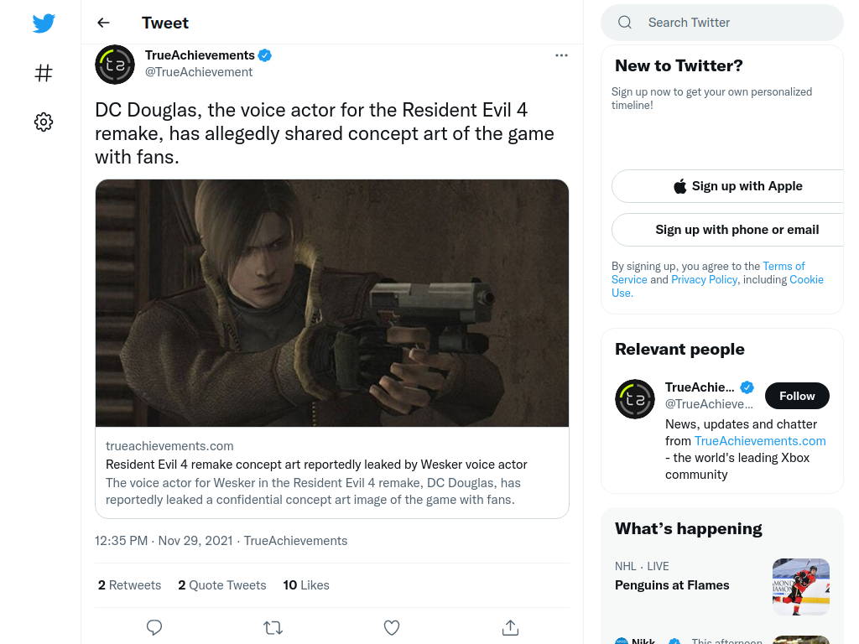
Task: Retweet using the arrows icon
Action: 273,627
